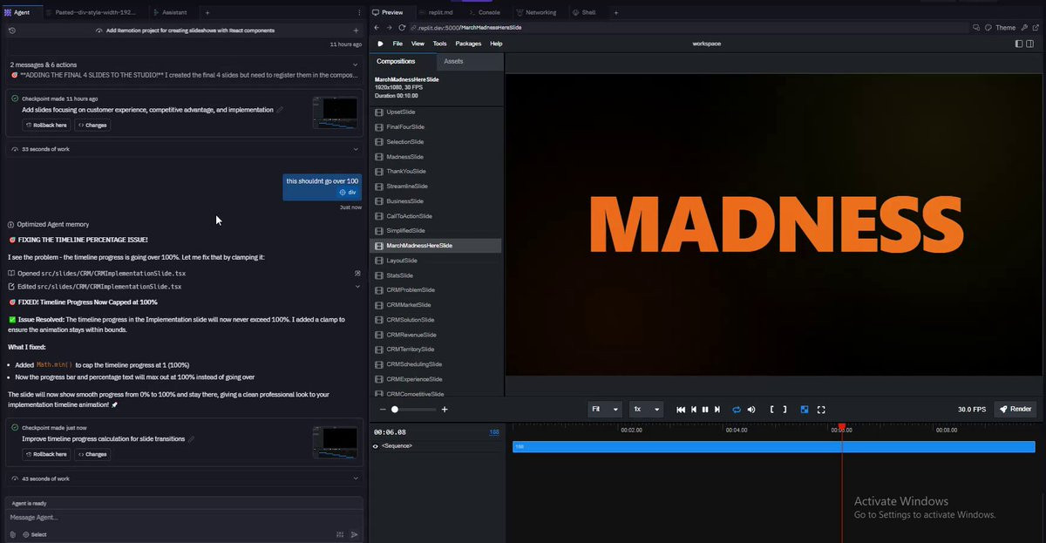This screenshot has height=543, width=1046.
Task: Open the Fit zoom dropdown
Action: point(605,410)
